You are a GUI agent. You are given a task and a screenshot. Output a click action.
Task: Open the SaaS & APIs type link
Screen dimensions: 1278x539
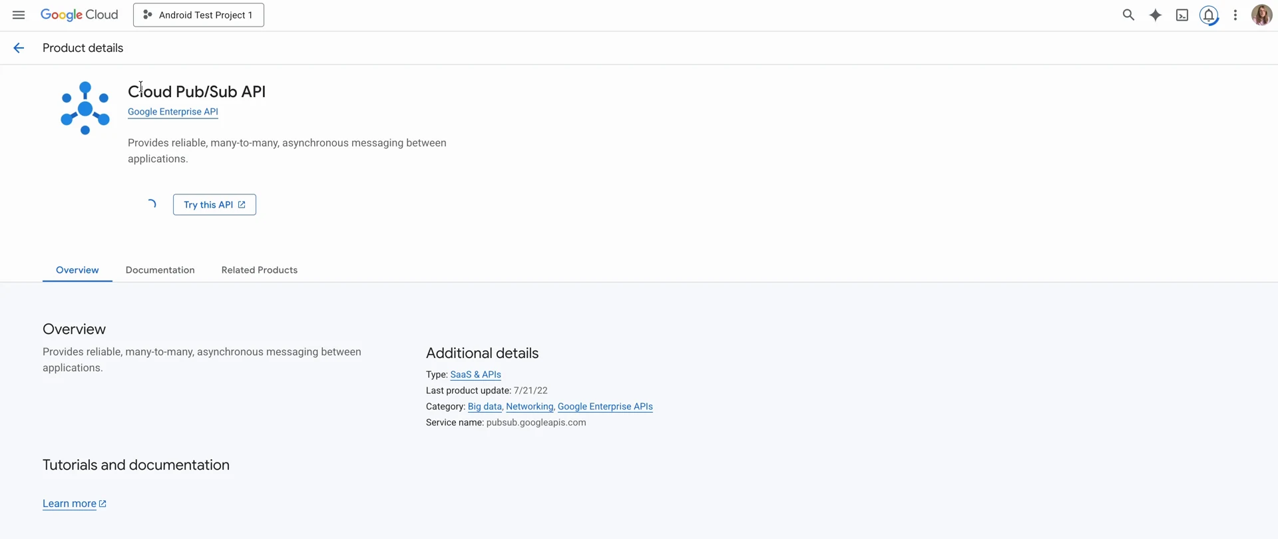coord(476,375)
